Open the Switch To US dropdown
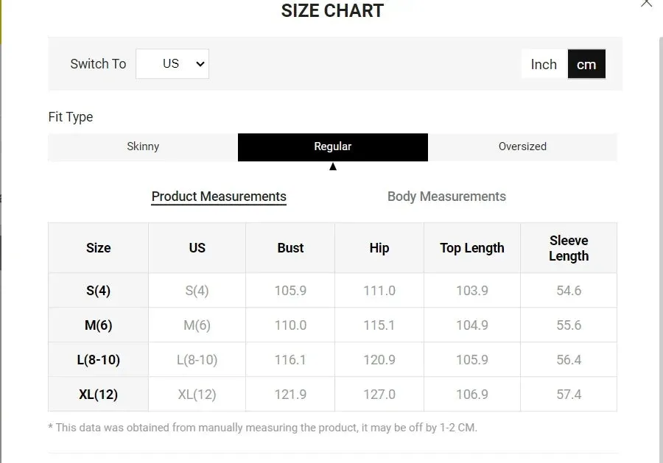Image resolution: width=663 pixels, height=463 pixels. coord(172,64)
